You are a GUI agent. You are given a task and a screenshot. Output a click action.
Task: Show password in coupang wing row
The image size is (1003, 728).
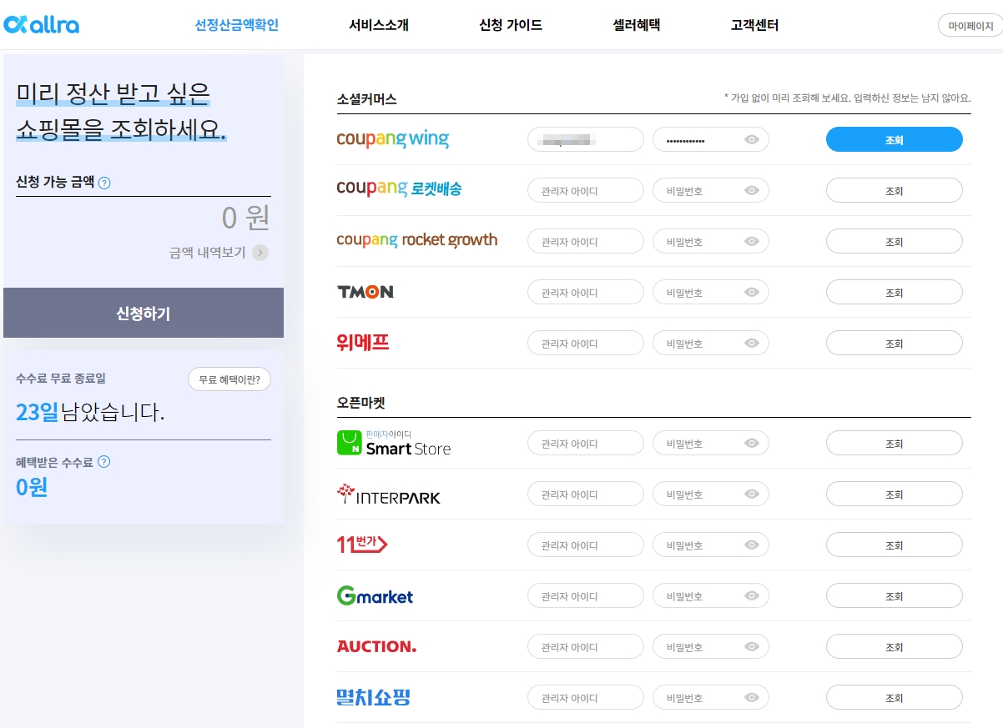pos(752,140)
